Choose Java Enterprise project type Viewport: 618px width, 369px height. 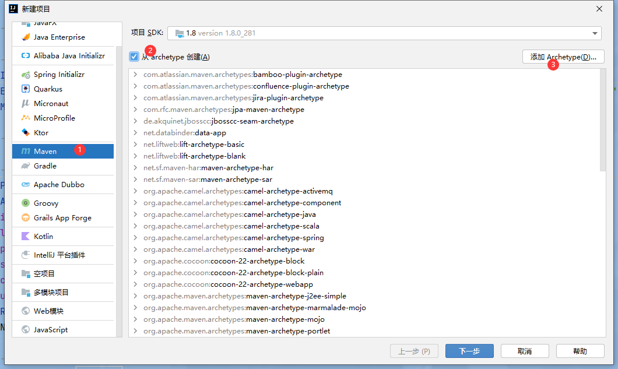63,37
